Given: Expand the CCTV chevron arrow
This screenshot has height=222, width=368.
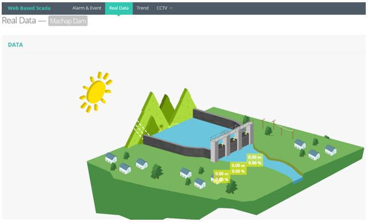Looking at the screenshot, I should [x=171, y=8].
